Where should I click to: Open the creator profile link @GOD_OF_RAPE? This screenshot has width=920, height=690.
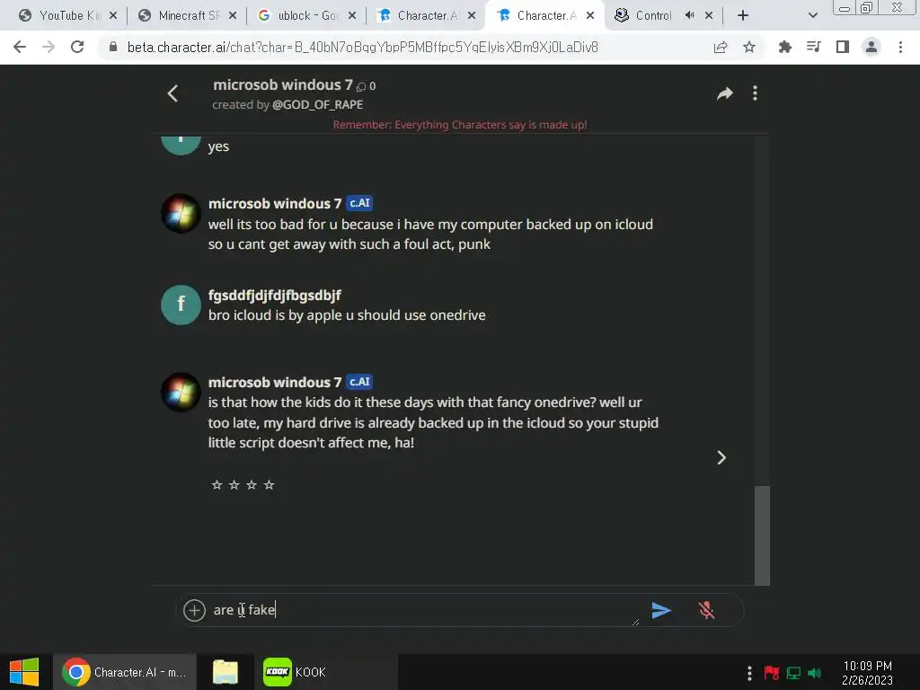317,105
